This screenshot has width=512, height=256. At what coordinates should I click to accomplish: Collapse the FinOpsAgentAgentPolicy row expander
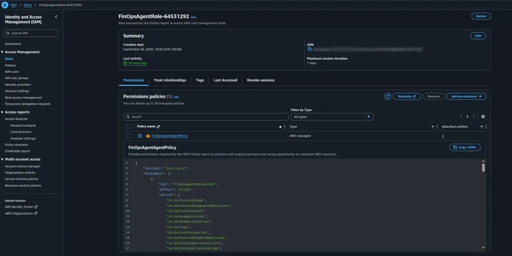click(x=140, y=136)
